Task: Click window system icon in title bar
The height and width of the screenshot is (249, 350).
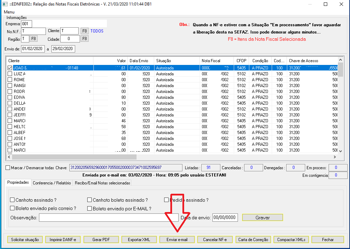Action: click(5, 4)
